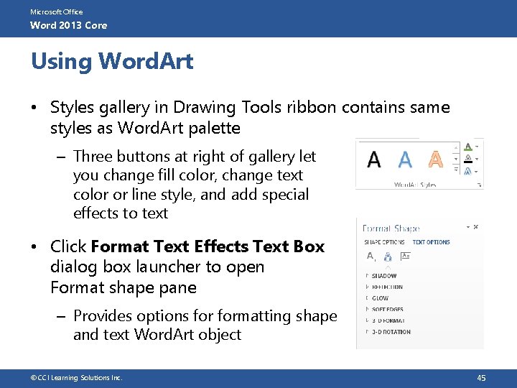Screen dimensions: 517x388
Task: Click the slide number 45
Action: [x=481, y=378]
